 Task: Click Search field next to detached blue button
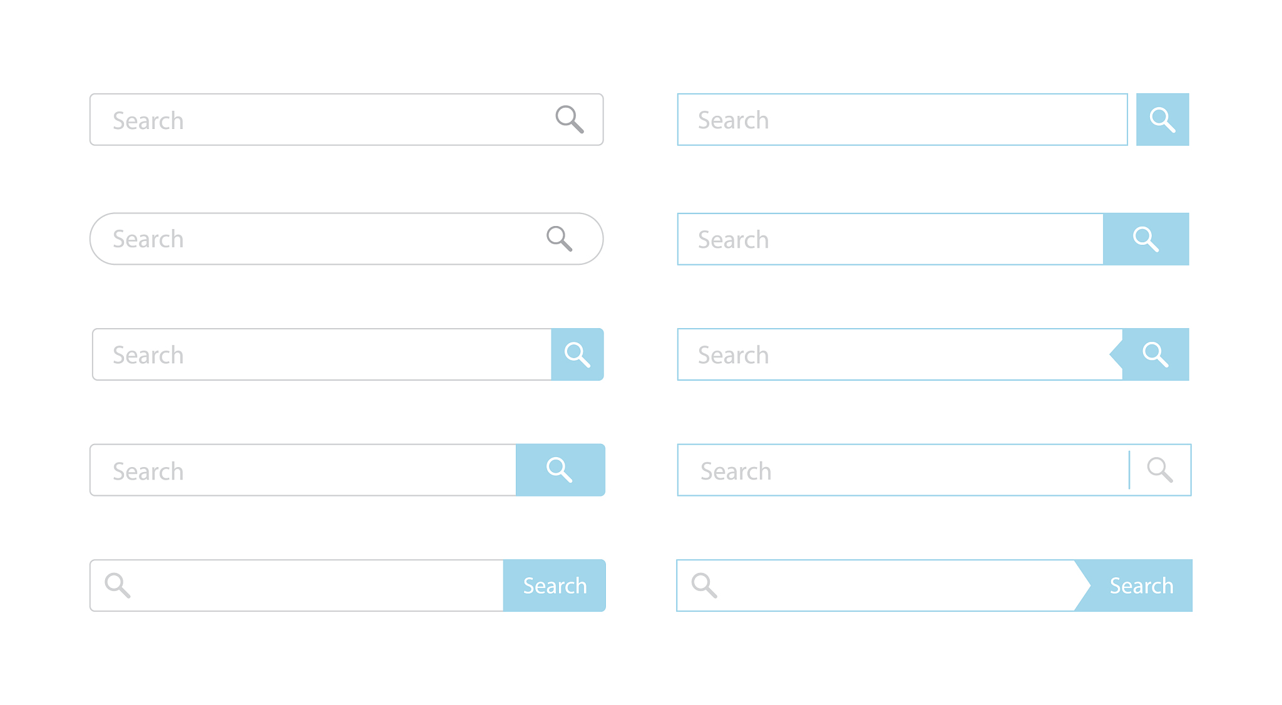click(x=901, y=120)
